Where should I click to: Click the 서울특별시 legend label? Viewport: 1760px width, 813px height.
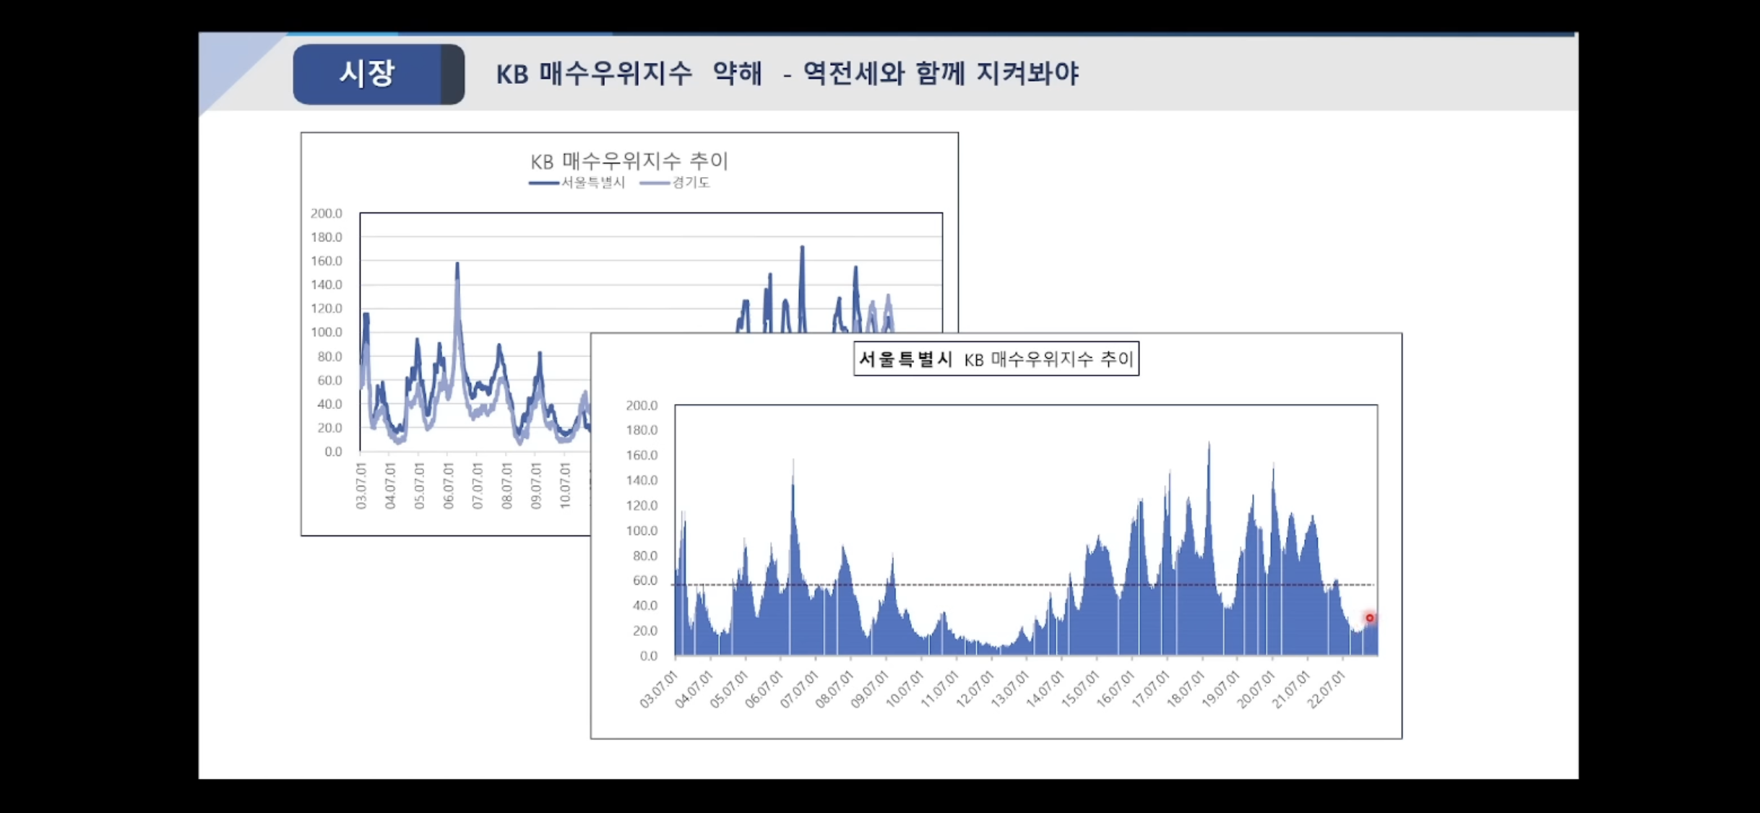click(x=592, y=183)
